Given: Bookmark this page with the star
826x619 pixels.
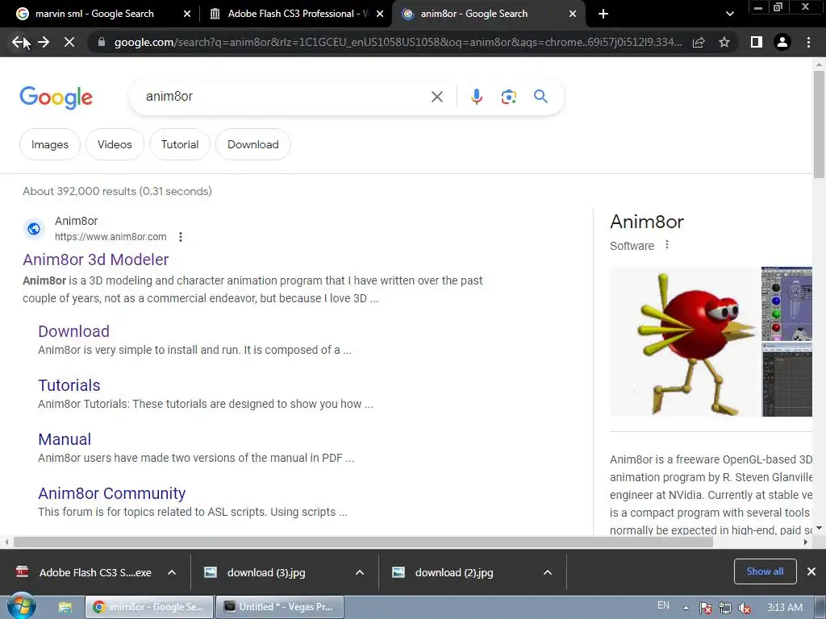Looking at the screenshot, I should point(724,42).
